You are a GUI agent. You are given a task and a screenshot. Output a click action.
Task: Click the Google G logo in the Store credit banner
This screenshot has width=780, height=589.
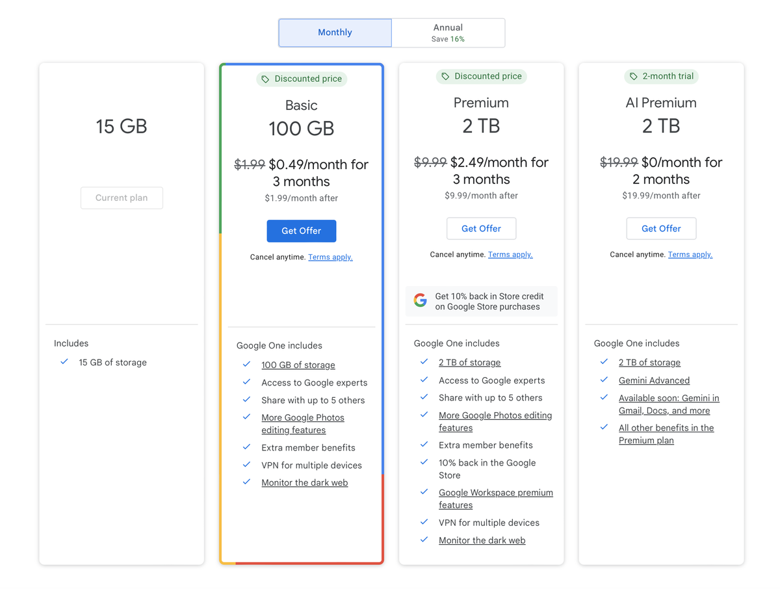(421, 300)
